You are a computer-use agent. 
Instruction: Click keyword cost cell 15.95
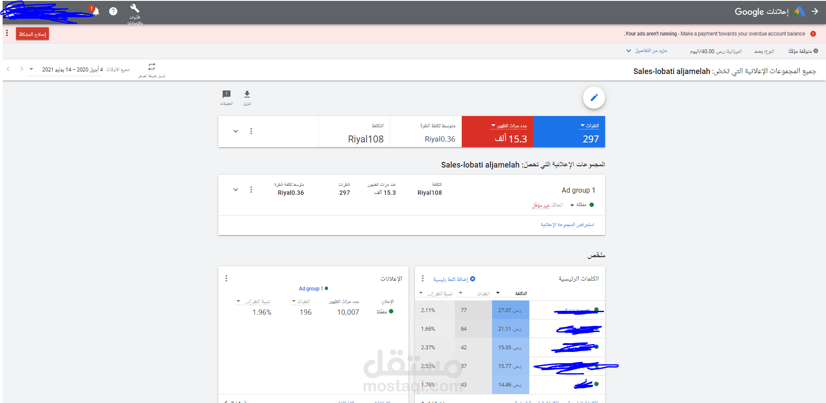click(x=511, y=348)
